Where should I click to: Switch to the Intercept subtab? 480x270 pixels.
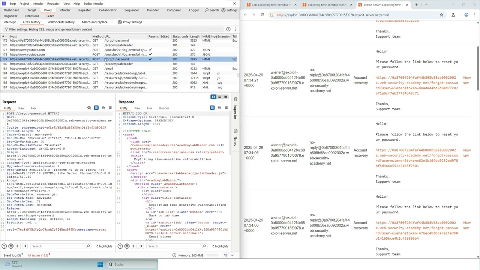tap(10, 22)
